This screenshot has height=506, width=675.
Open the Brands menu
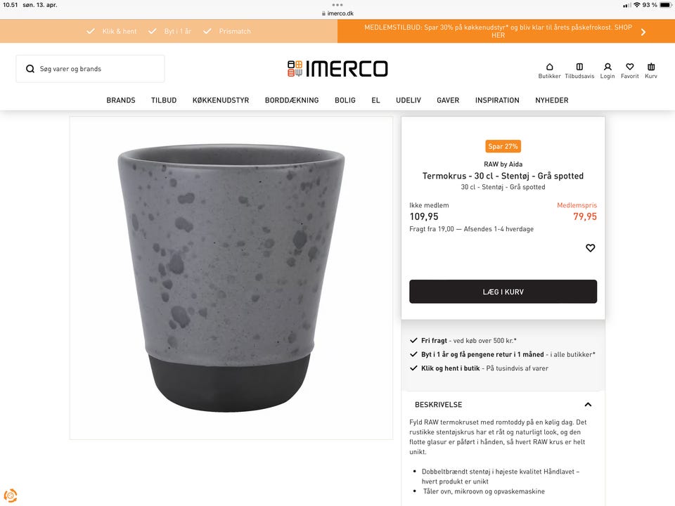coord(121,100)
